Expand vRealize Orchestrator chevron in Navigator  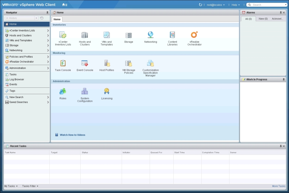click(48, 62)
